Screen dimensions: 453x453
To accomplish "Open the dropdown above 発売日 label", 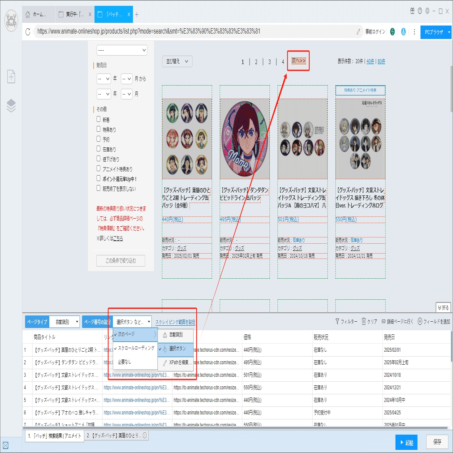I will pyautogui.click(x=122, y=50).
